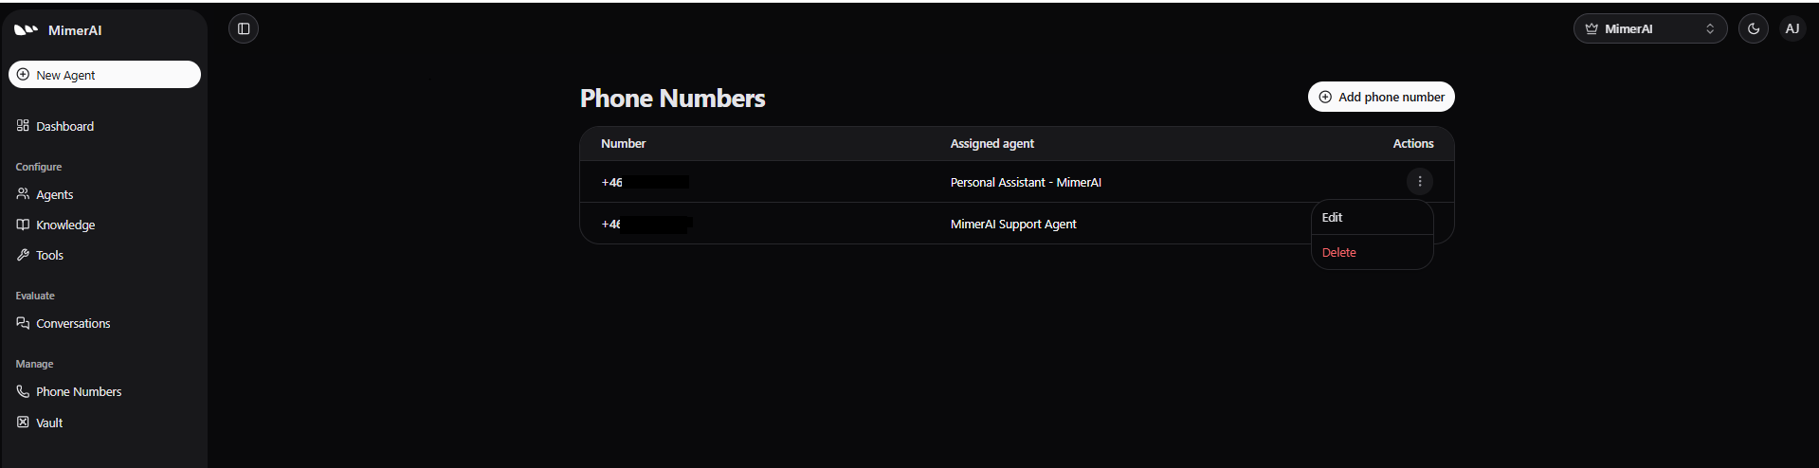Open the Tools page
The width and height of the screenshot is (1819, 468).
49,255
